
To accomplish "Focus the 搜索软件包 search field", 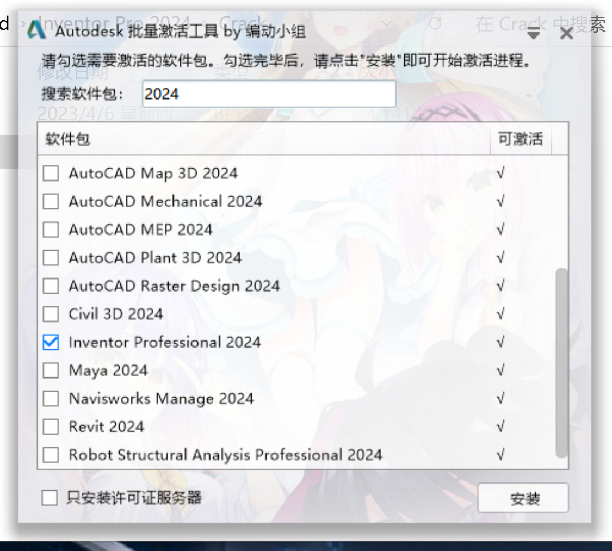I will pyautogui.click(x=269, y=94).
